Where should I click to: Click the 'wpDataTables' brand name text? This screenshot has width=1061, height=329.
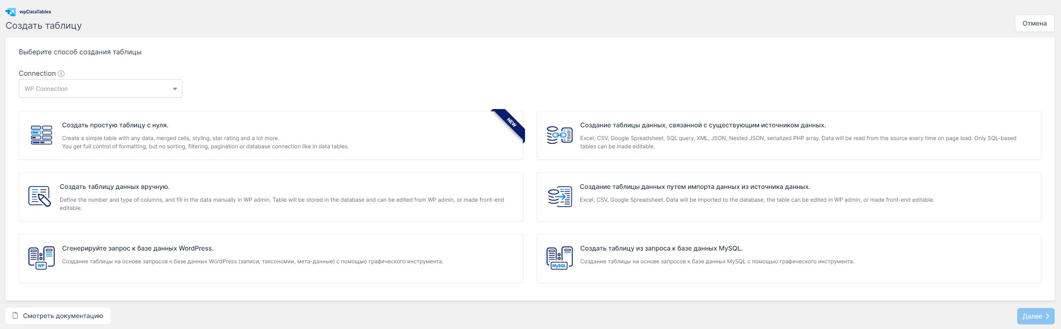pos(35,12)
